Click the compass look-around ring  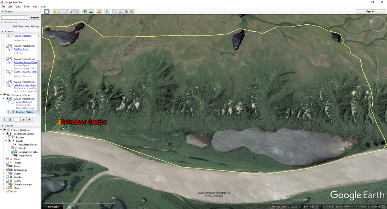tap(378, 24)
